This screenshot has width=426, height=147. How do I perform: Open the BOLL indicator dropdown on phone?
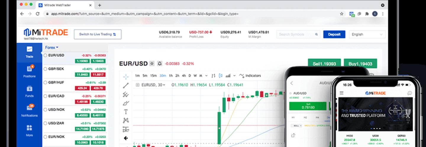296,126
